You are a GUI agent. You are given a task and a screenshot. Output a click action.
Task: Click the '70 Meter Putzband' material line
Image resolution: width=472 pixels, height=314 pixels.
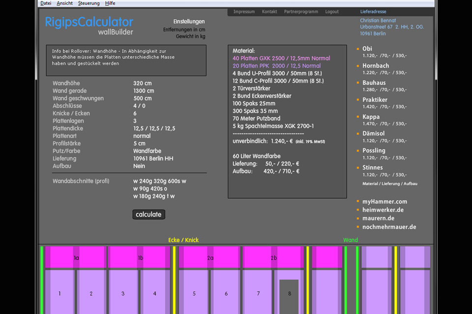click(257, 118)
